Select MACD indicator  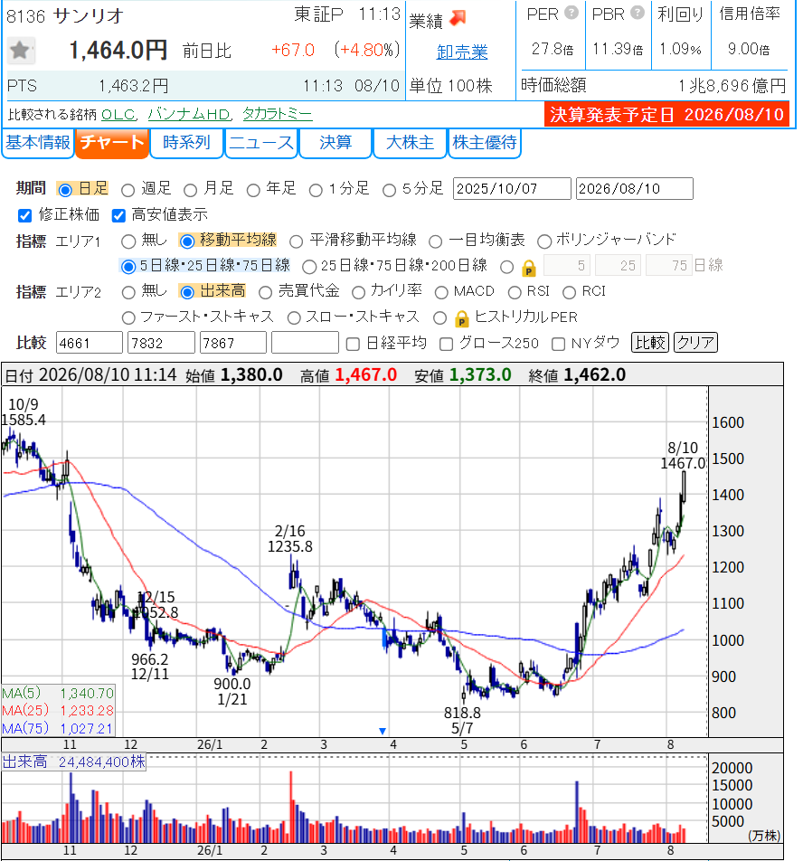[x=441, y=292]
